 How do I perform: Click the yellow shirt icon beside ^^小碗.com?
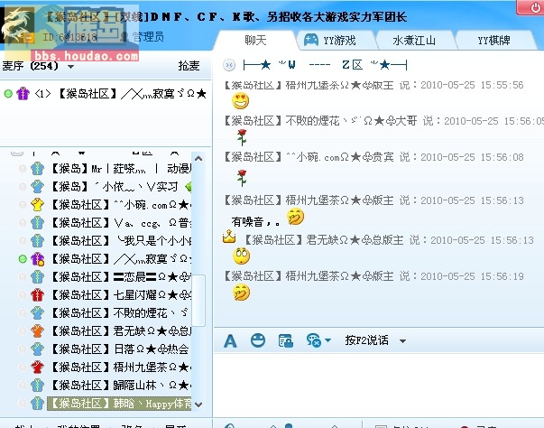tap(37, 205)
